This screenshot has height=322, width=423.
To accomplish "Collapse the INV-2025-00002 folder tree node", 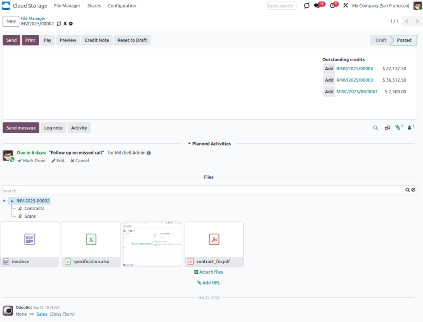I will pyautogui.click(x=4, y=200).
